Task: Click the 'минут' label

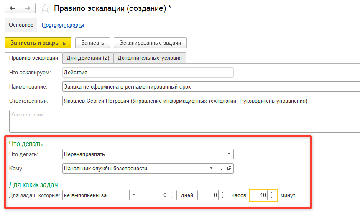Action: point(288,195)
